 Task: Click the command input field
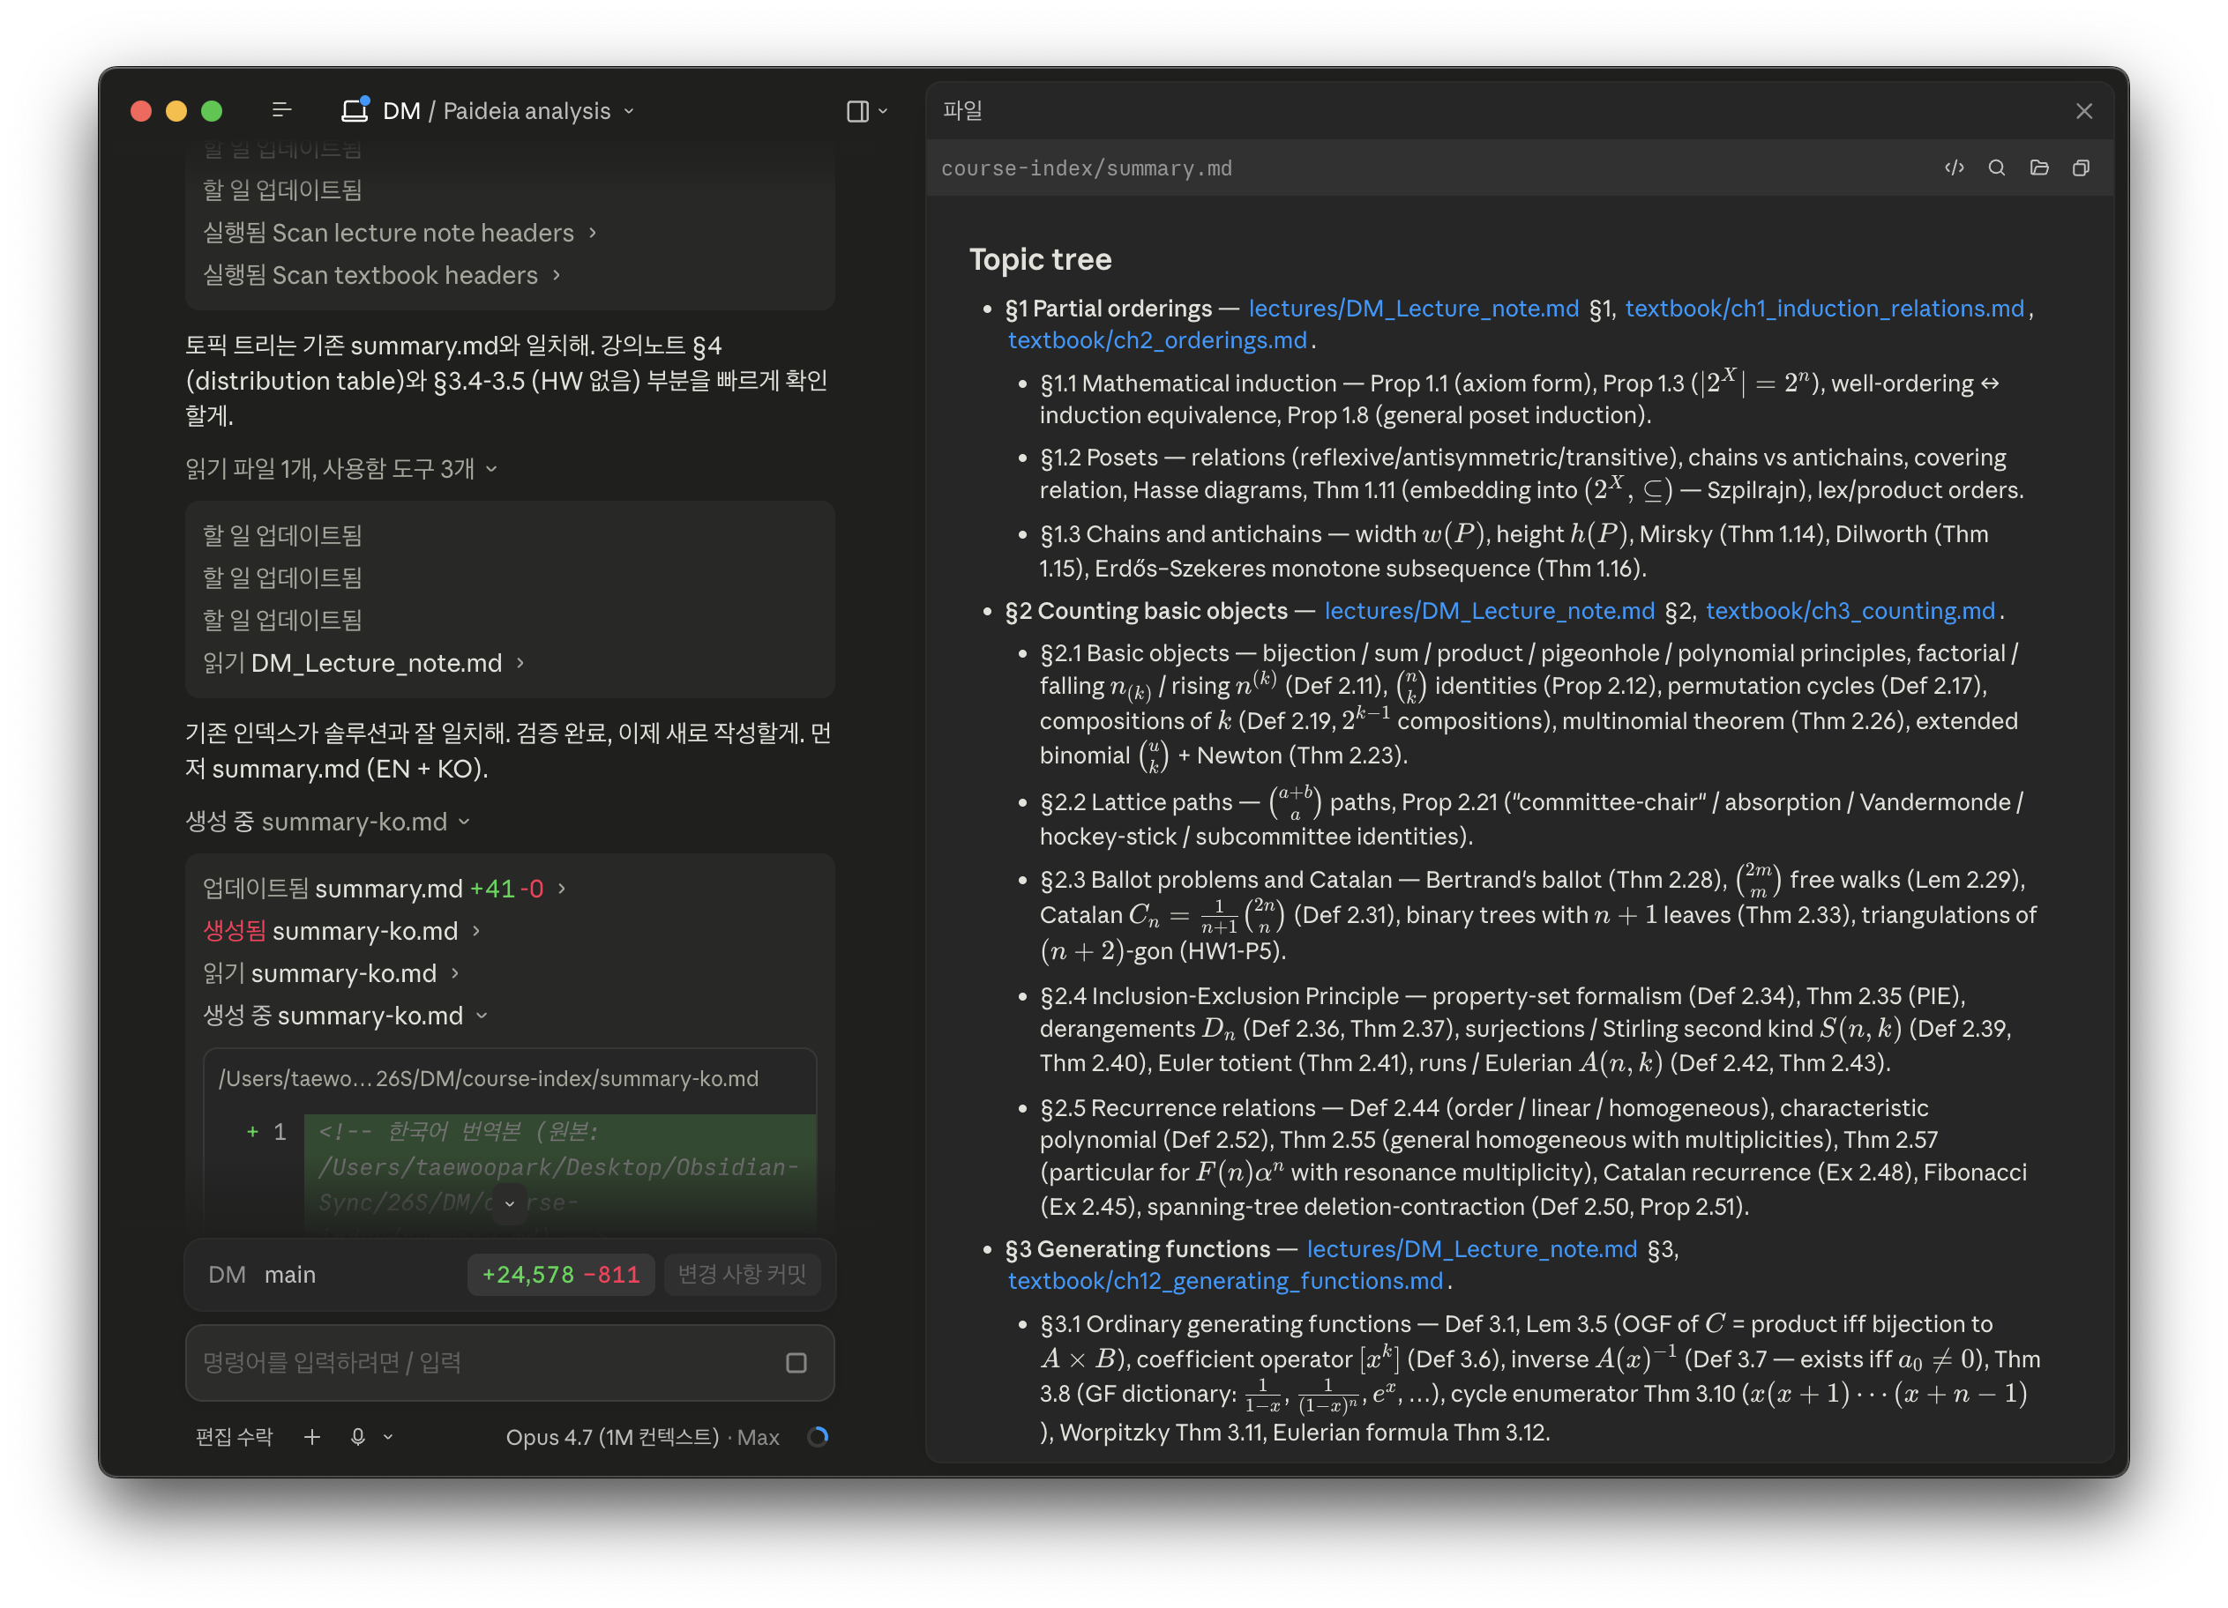[x=509, y=1361]
